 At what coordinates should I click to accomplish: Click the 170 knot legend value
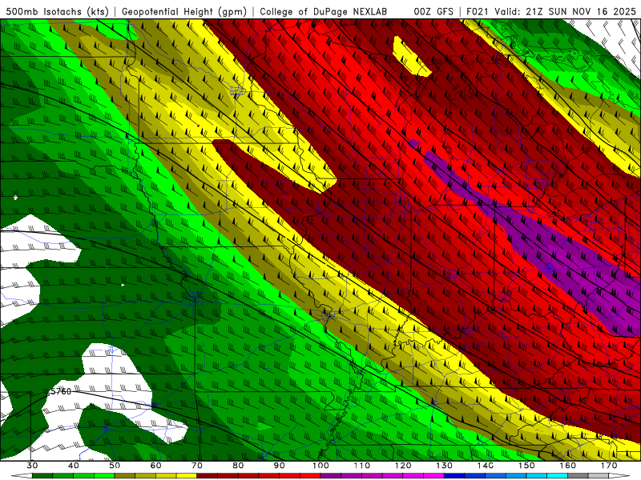[609, 466]
